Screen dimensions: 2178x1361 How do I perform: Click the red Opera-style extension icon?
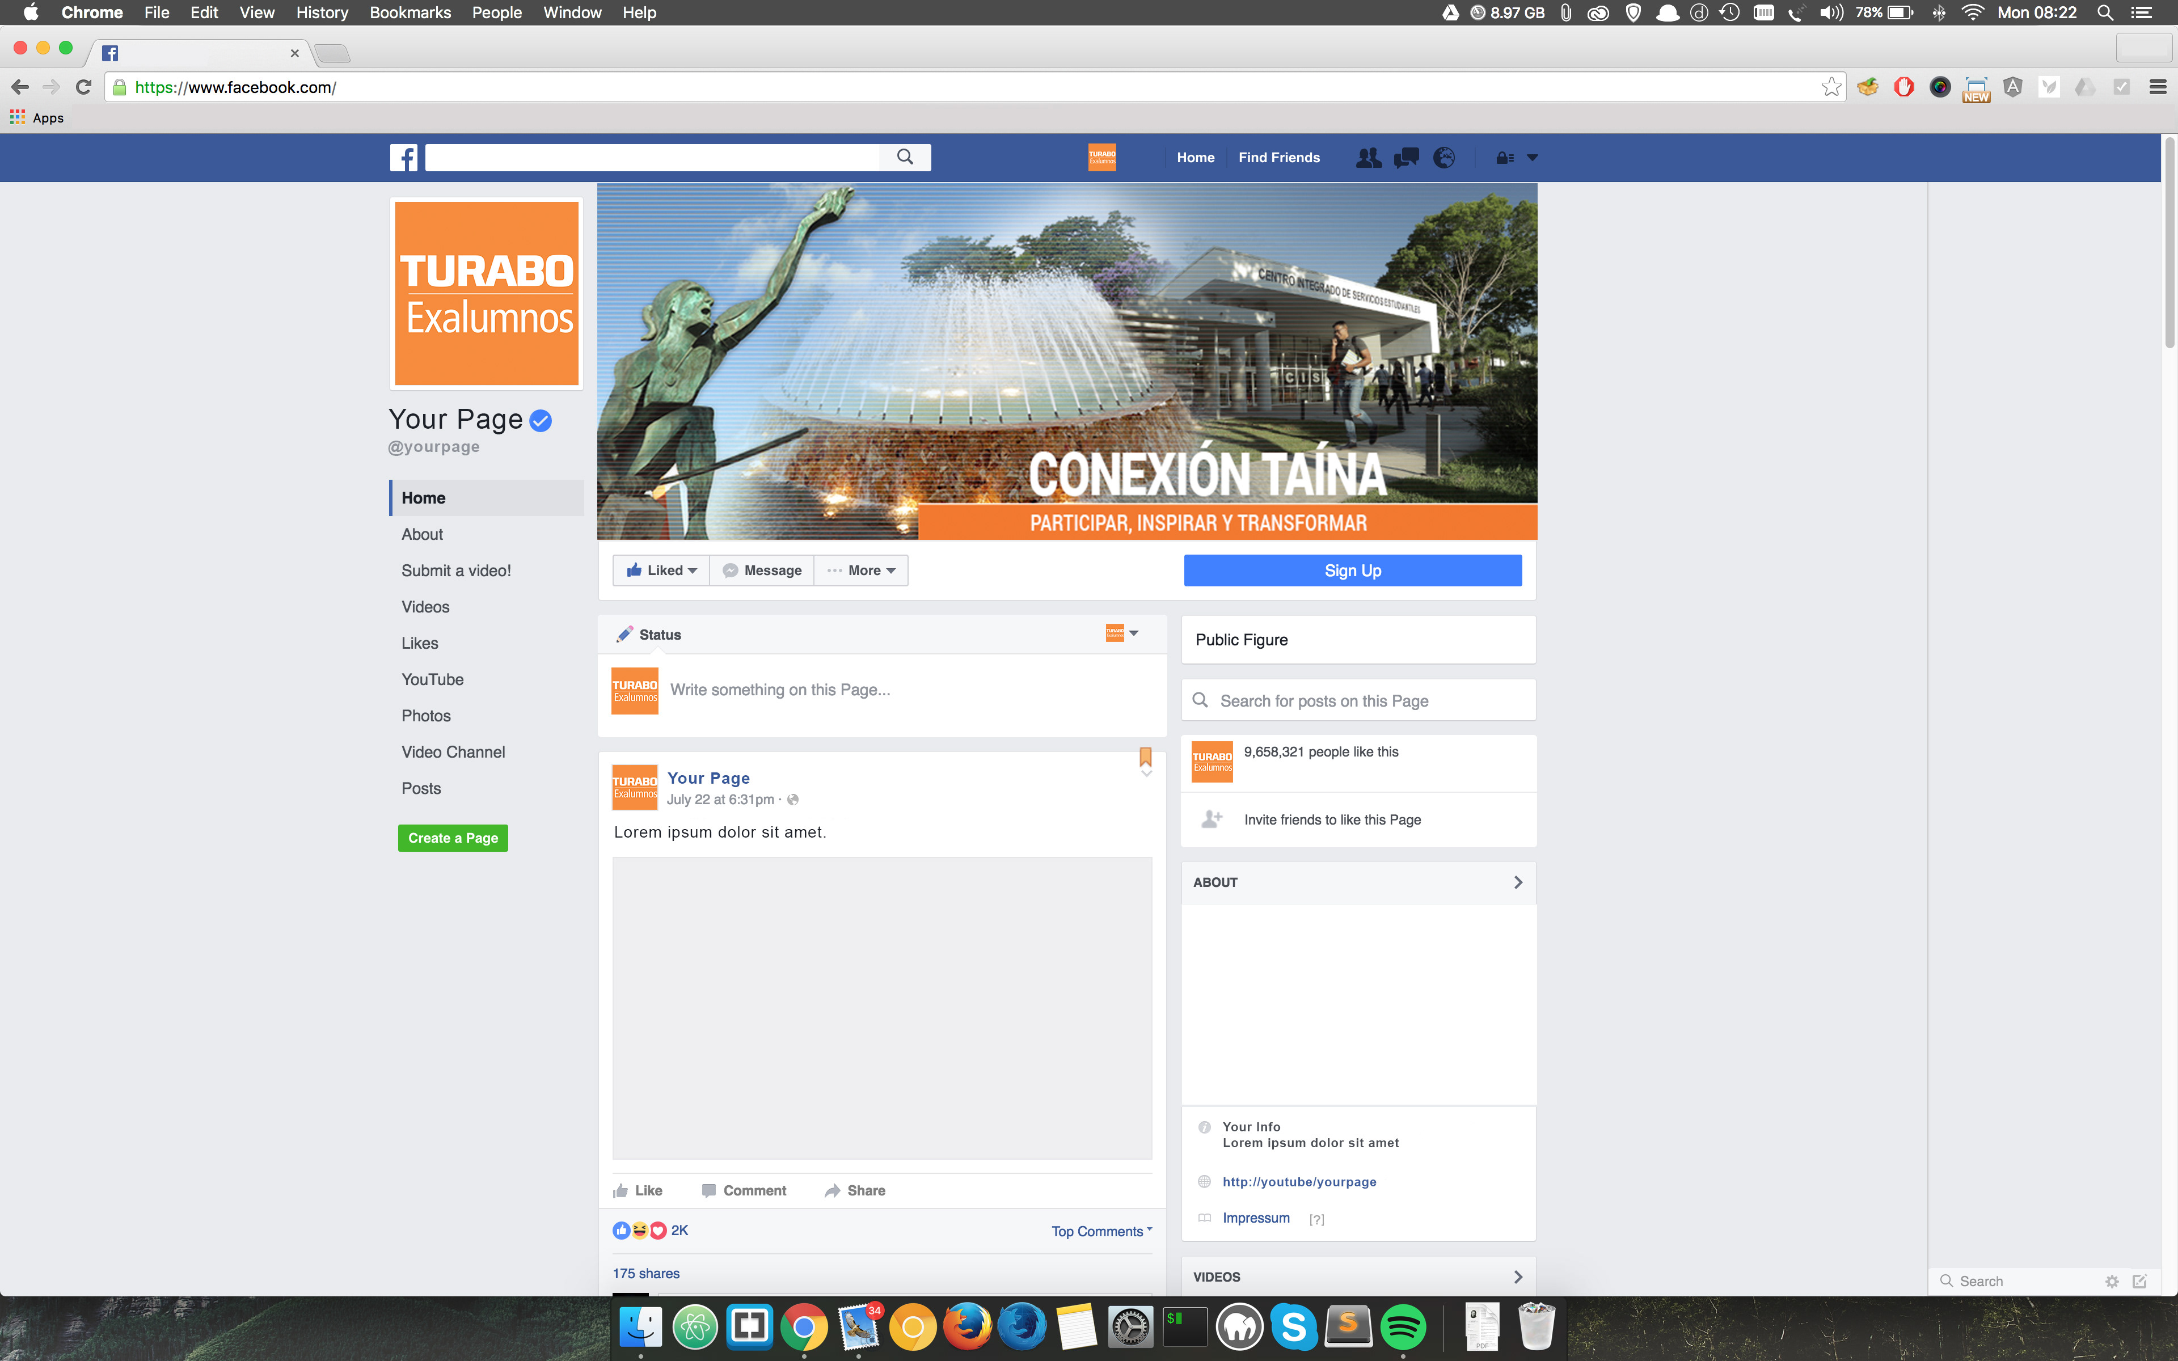coord(1903,87)
